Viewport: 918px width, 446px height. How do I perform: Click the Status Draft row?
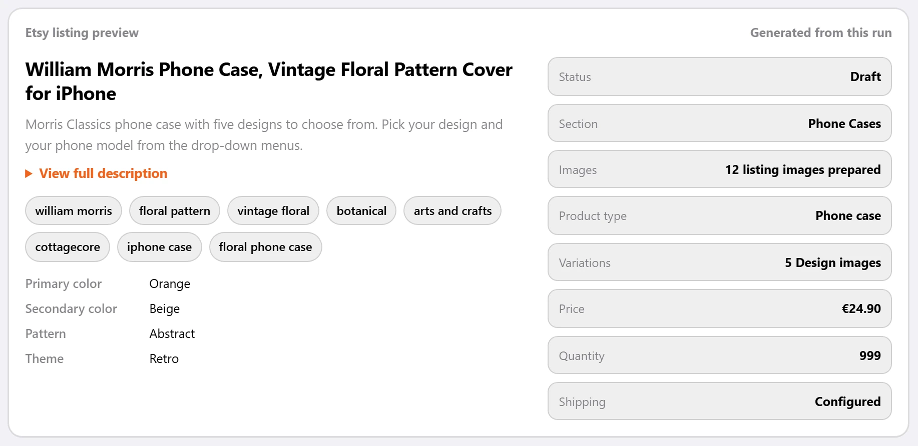point(720,76)
